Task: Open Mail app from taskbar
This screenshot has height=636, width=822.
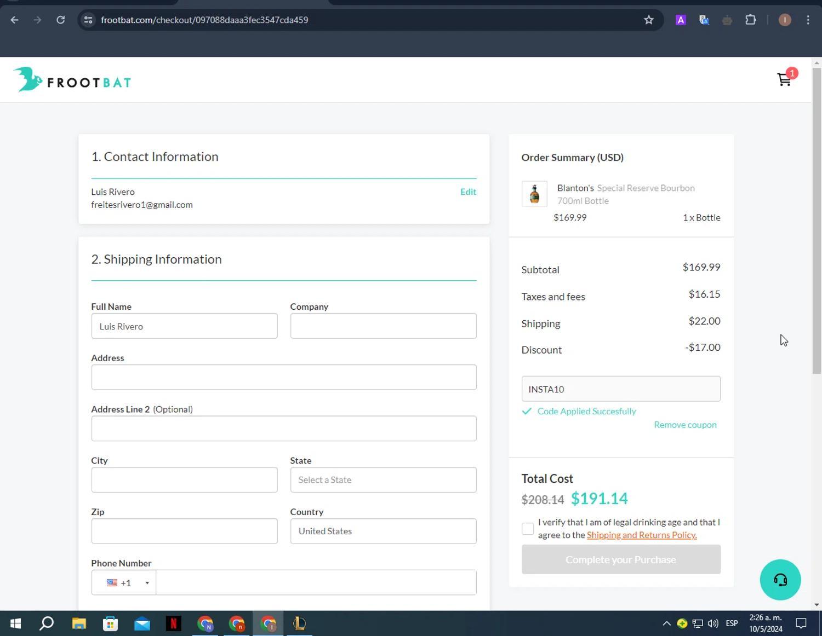Action: [142, 623]
